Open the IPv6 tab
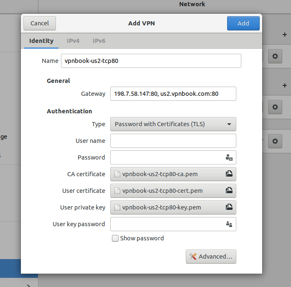The image size is (291, 287). [x=99, y=41]
